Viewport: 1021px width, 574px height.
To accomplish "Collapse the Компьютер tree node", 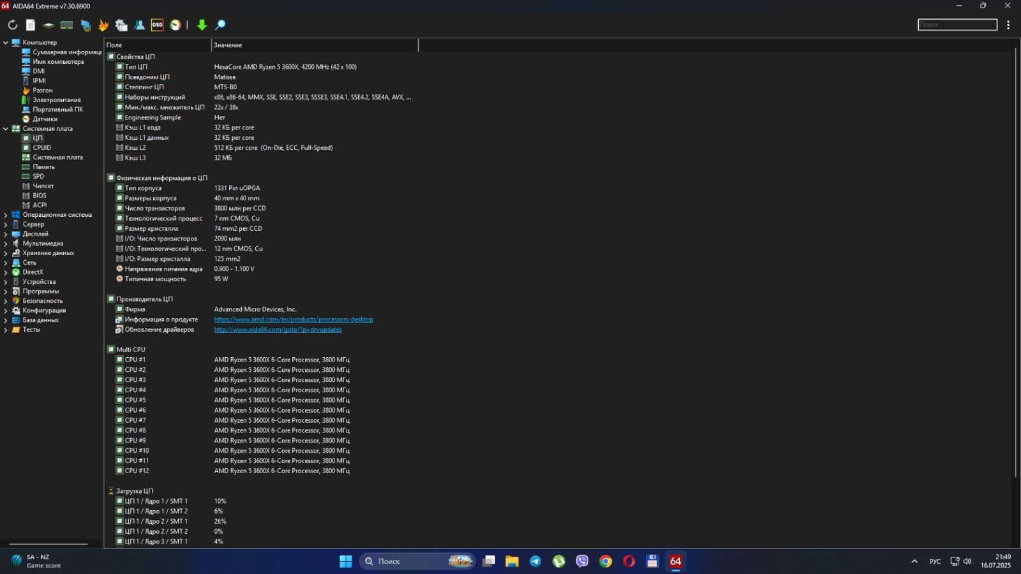I will pyautogui.click(x=6, y=43).
